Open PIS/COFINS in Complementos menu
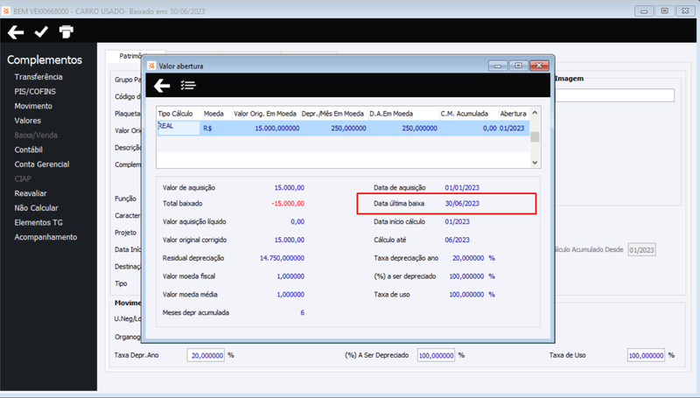 pyautogui.click(x=35, y=92)
